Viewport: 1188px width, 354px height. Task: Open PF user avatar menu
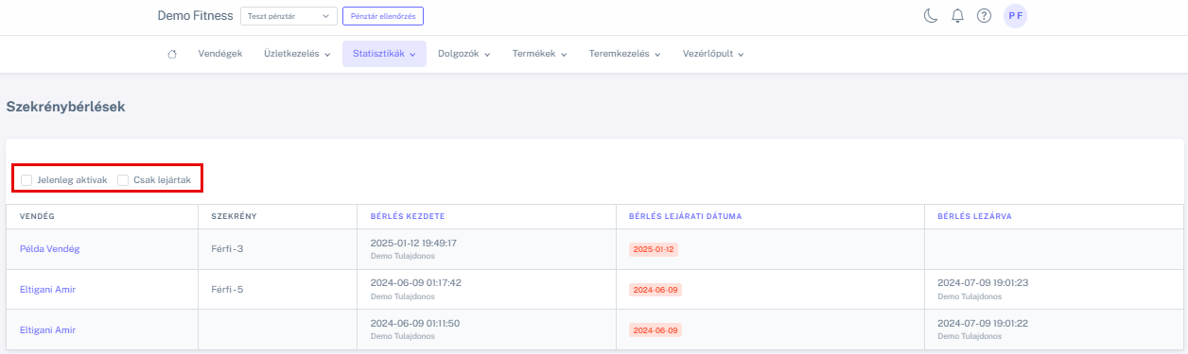point(1015,15)
